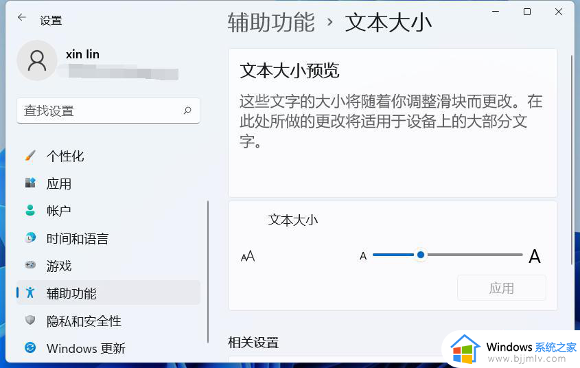Click the AA text size icon
The width and height of the screenshot is (580, 368).
248,256
